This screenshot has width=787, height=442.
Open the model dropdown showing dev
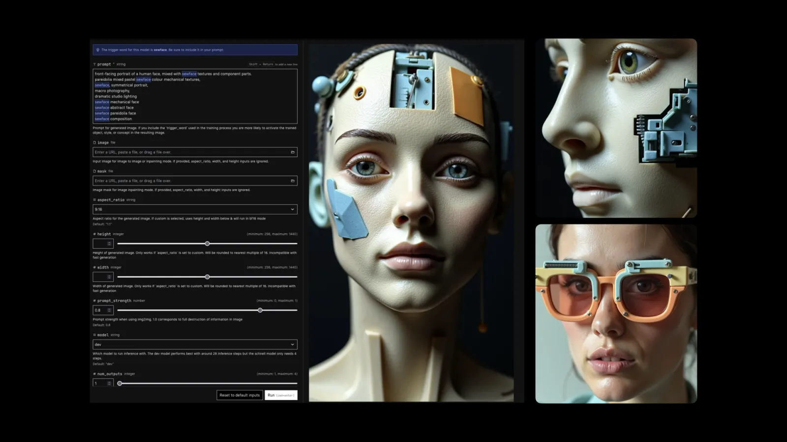point(195,344)
